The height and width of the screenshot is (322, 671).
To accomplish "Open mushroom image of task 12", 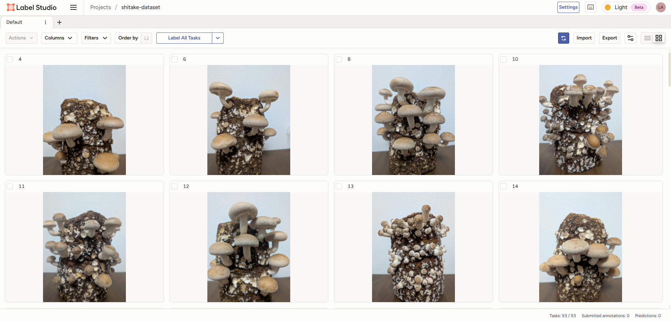I will pyautogui.click(x=249, y=247).
